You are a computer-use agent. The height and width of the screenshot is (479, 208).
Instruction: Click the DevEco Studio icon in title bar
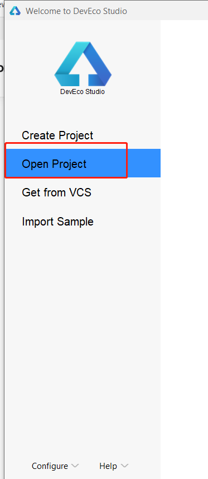pos(15,11)
